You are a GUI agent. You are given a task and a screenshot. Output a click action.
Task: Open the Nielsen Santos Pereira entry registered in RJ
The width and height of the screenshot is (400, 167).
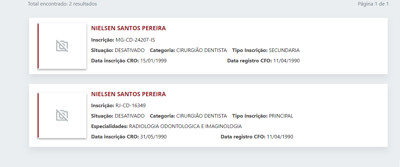(128, 94)
